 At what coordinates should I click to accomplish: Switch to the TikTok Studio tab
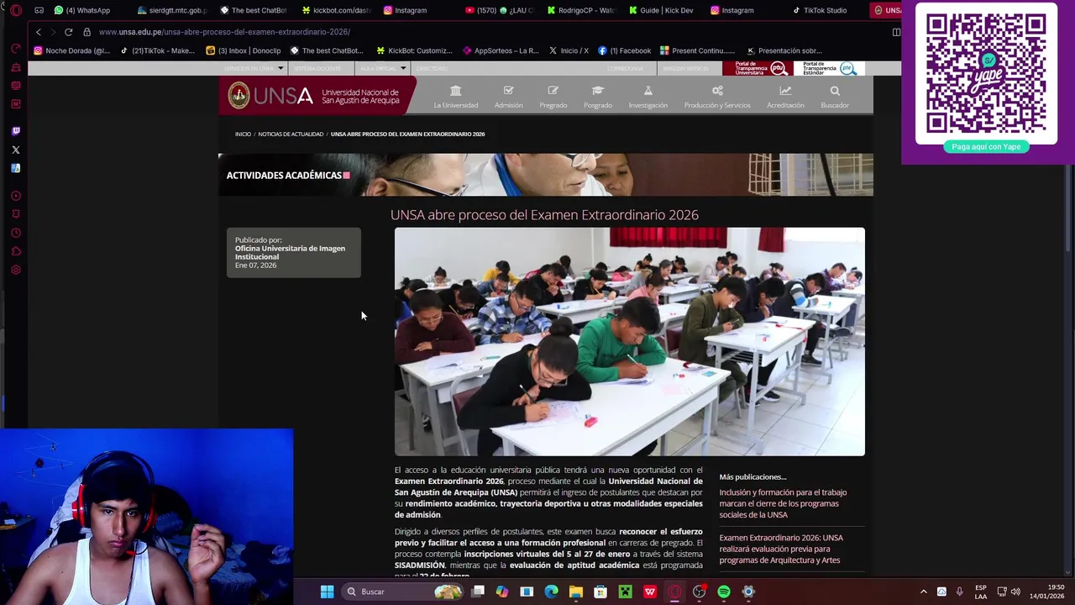point(820,10)
